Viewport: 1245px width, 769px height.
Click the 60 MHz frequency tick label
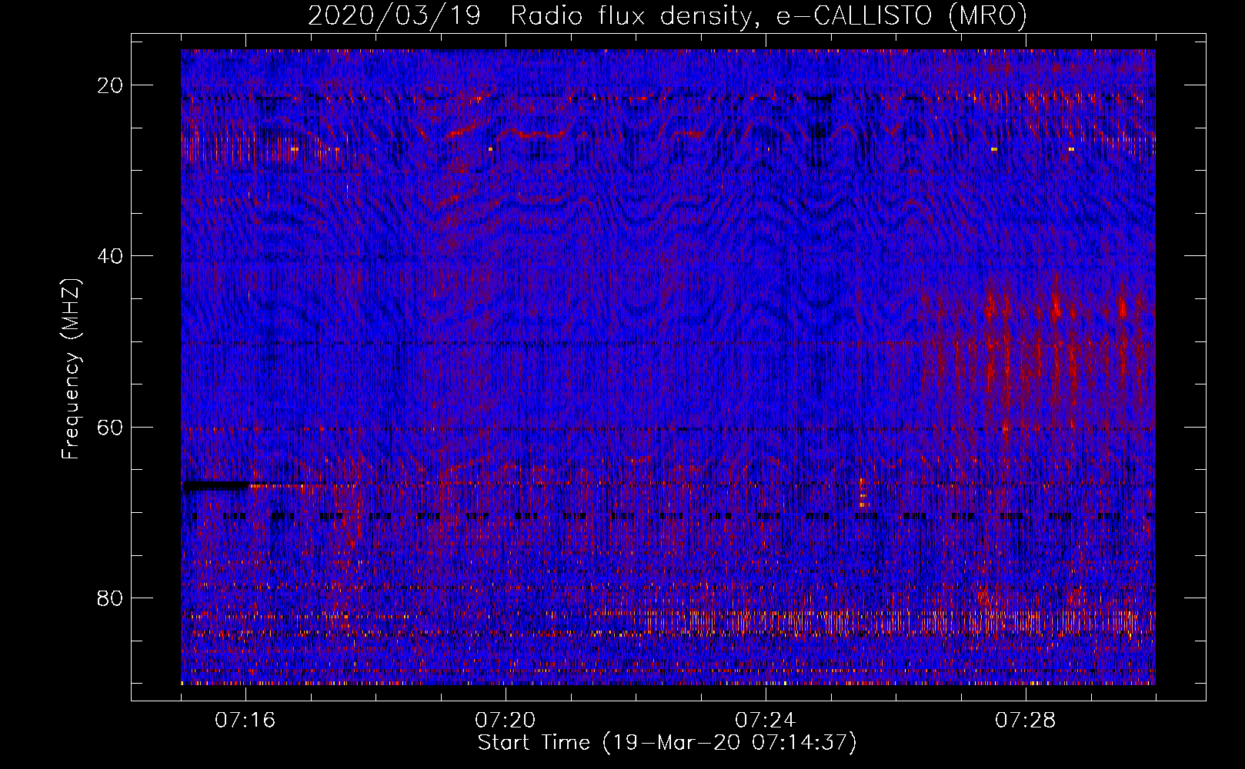[111, 427]
